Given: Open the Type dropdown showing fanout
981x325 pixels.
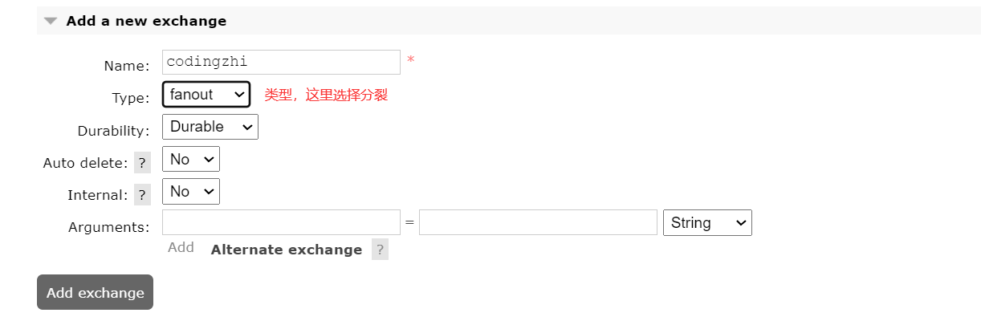Looking at the screenshot, I should tap(206, 95).
